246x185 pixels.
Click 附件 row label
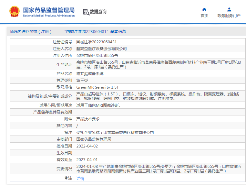(68, 119)
